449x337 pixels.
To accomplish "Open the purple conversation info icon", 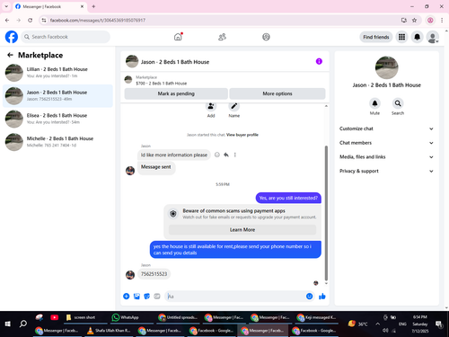I will coord(319,61).
